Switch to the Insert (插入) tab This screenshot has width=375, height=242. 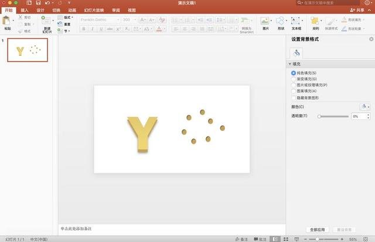coord(24,10)
